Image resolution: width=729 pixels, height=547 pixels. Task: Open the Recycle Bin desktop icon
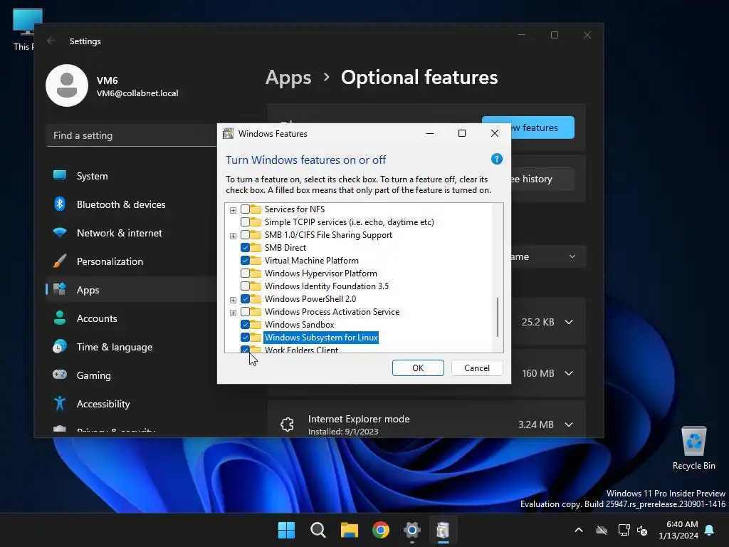pos(693,447)
